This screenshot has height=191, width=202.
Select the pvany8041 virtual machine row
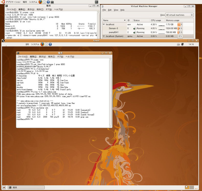[x=148, y=32]
